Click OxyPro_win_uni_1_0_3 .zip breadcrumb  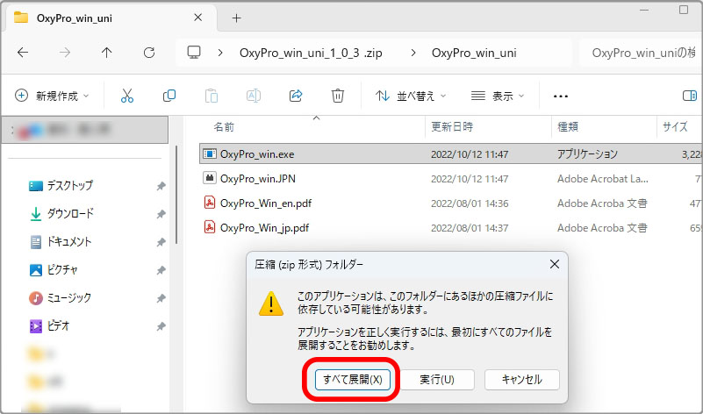[311, 53]
